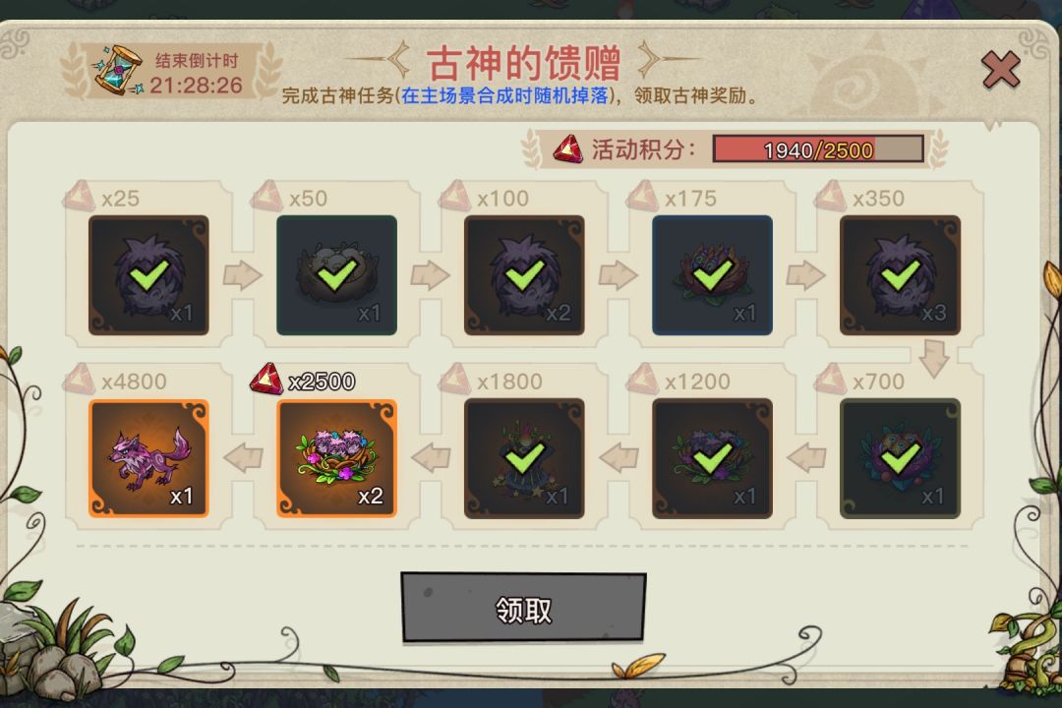Click the 领取 claim button
The width and height of the screenshot is (1062, 708).
pos(523,608)
